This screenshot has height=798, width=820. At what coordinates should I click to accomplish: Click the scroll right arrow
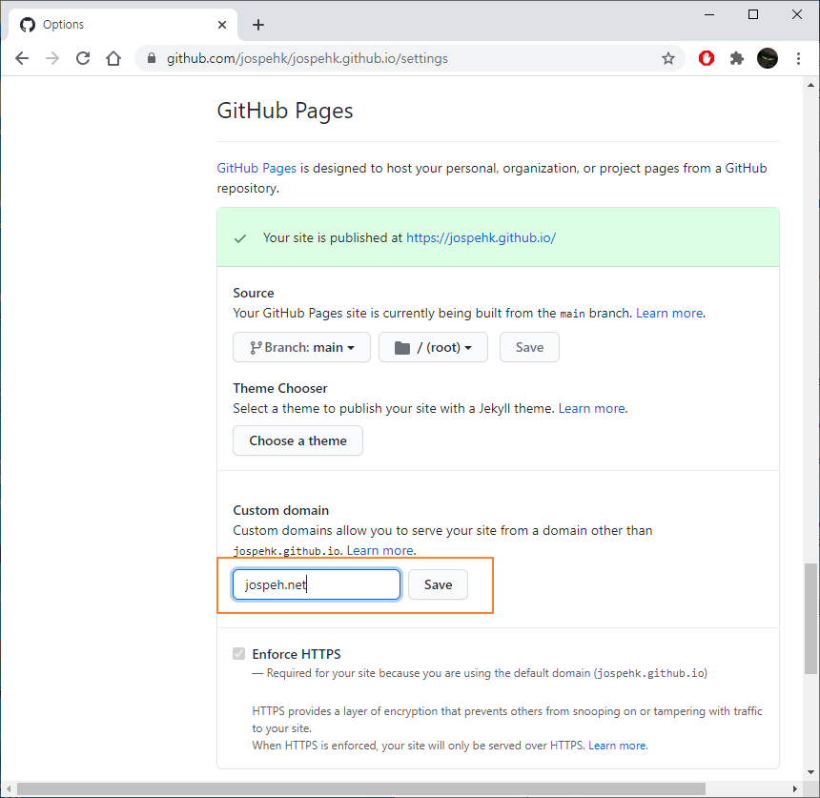(795, 788)
